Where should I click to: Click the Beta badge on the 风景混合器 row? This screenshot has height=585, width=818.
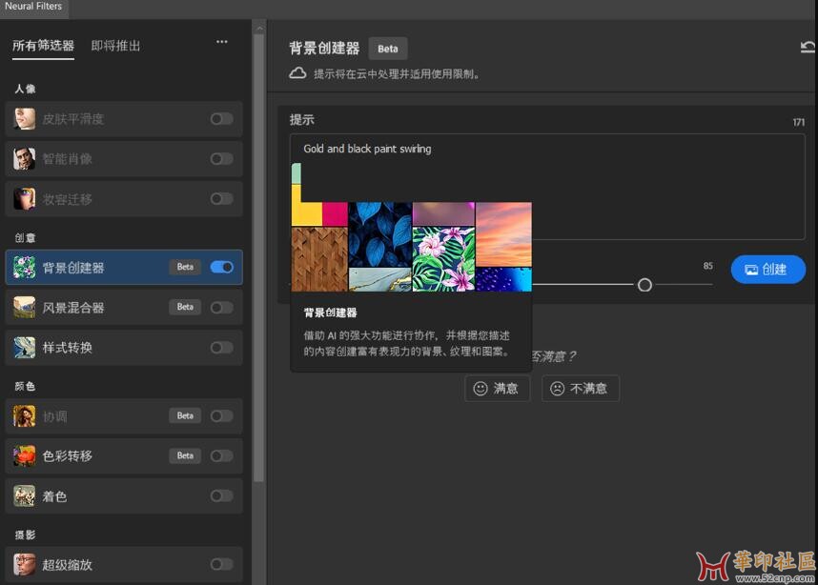pyautogui.click(x=185, y=307)
